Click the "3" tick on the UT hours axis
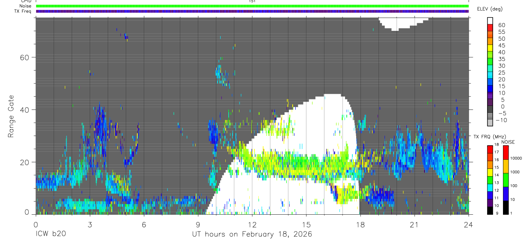The image size is (527, 243). (90, 225)
